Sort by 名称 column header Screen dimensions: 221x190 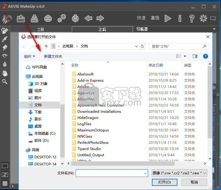(75, 65)
